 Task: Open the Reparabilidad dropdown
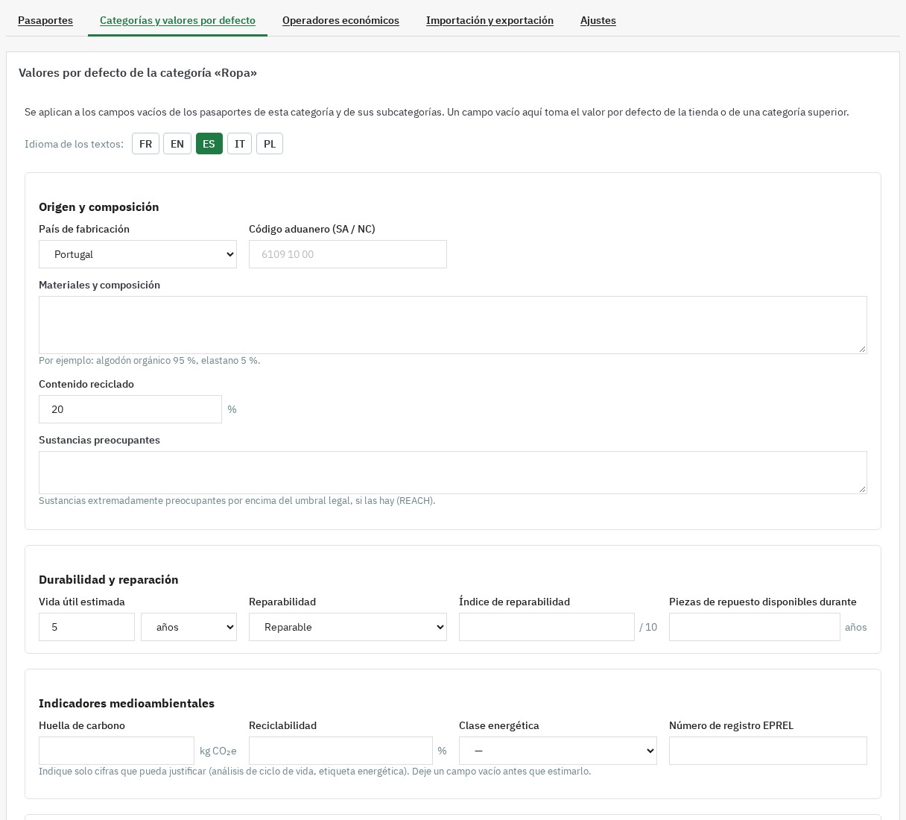click(348, 627)
